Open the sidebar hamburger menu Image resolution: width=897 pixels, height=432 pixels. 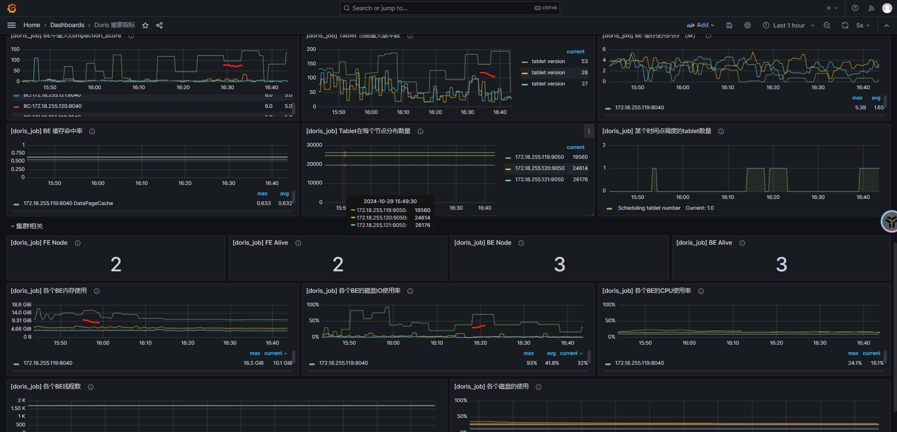12,25
